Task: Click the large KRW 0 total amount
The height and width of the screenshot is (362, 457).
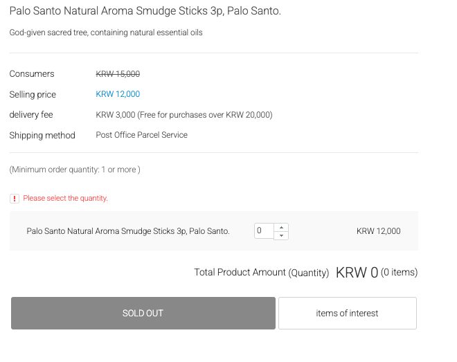Action: pos(357,273)
